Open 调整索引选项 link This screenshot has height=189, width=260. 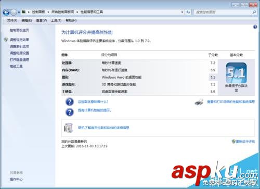(19, 46)
